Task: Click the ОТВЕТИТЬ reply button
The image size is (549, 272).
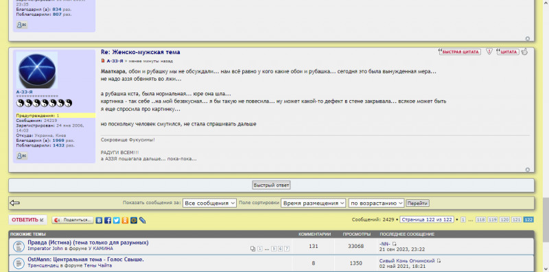Action: pos(27,220)
